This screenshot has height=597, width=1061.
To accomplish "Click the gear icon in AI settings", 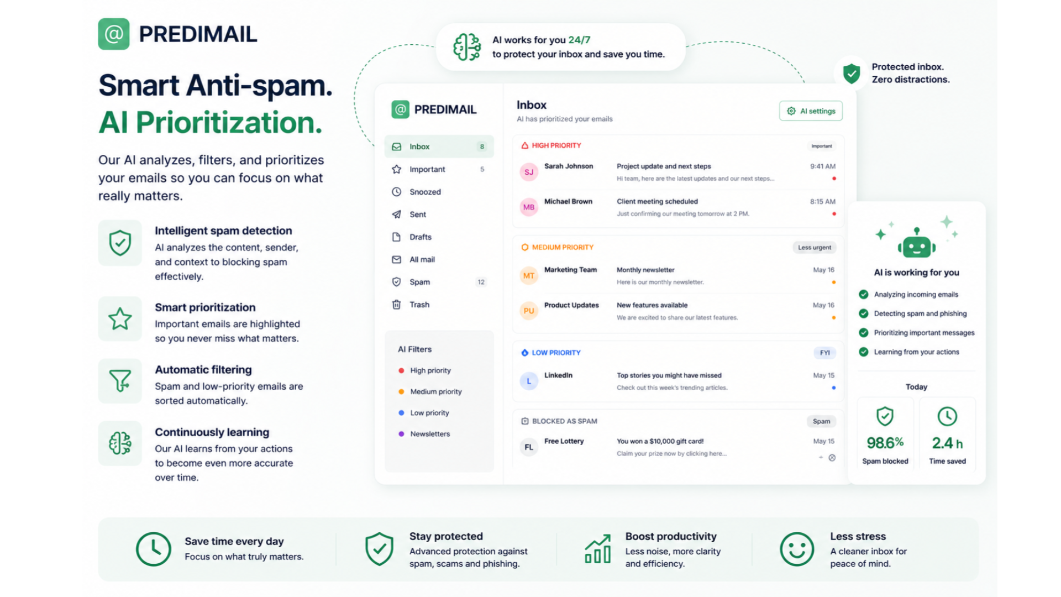I will pos(791,111).
